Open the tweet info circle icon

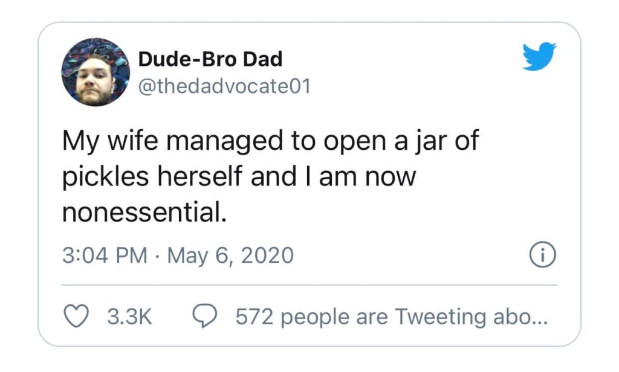point(542,255)
